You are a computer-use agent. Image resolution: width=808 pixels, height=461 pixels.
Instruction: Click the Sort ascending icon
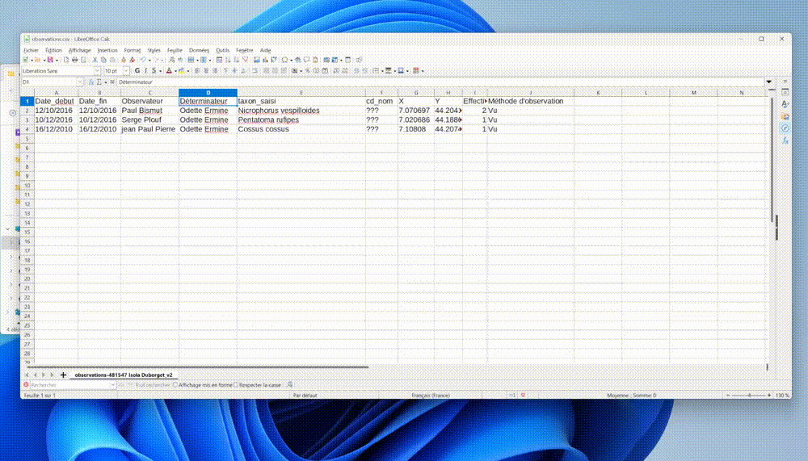pyautogui.click(x=228, y=60)
